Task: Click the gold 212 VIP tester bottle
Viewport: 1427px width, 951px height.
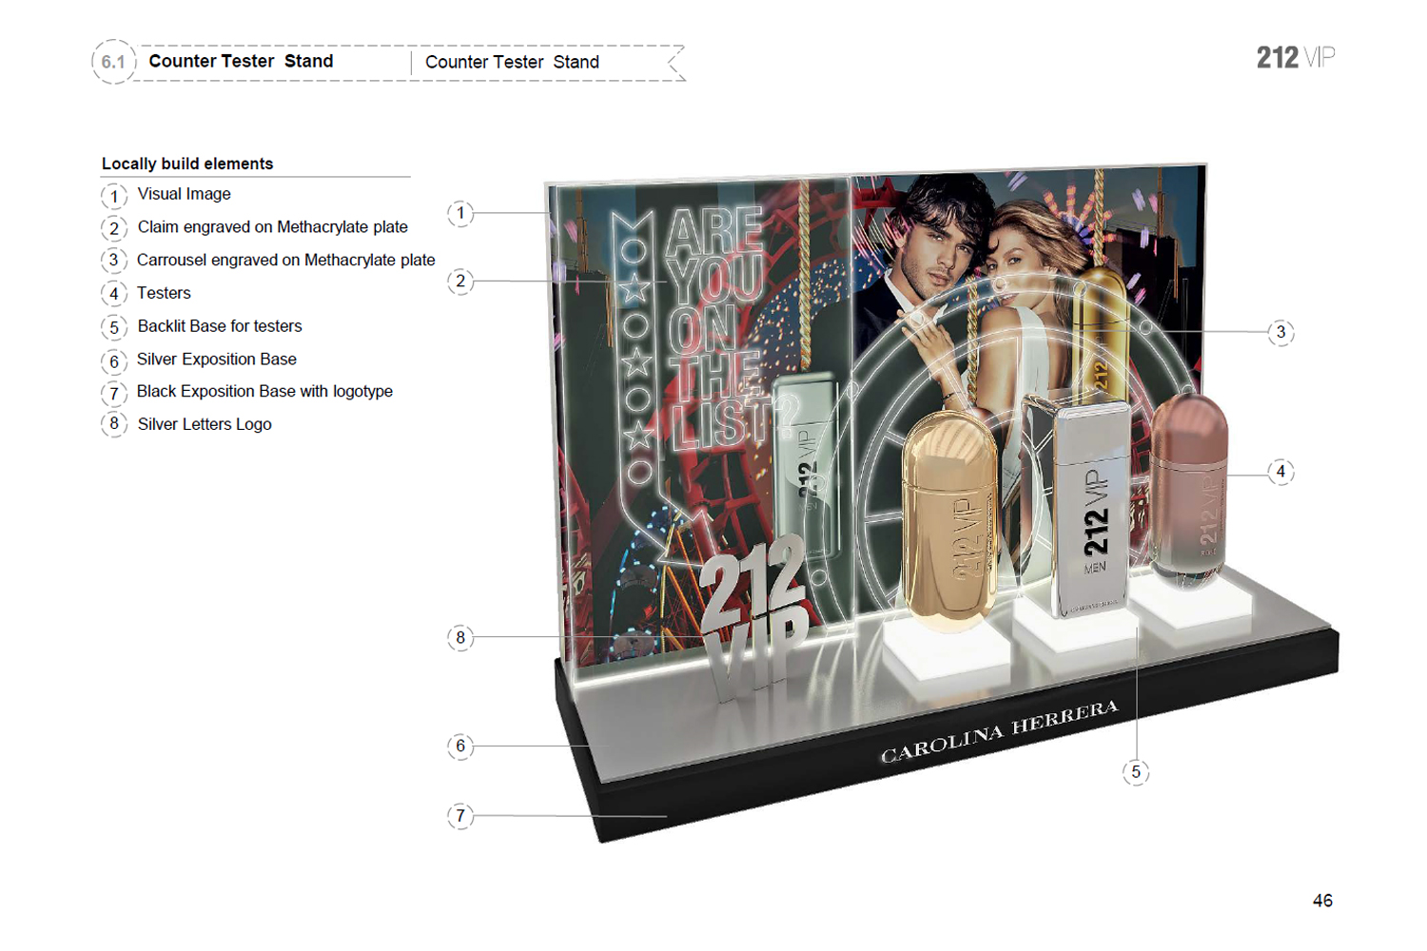Action: click(x=948, y=521)
